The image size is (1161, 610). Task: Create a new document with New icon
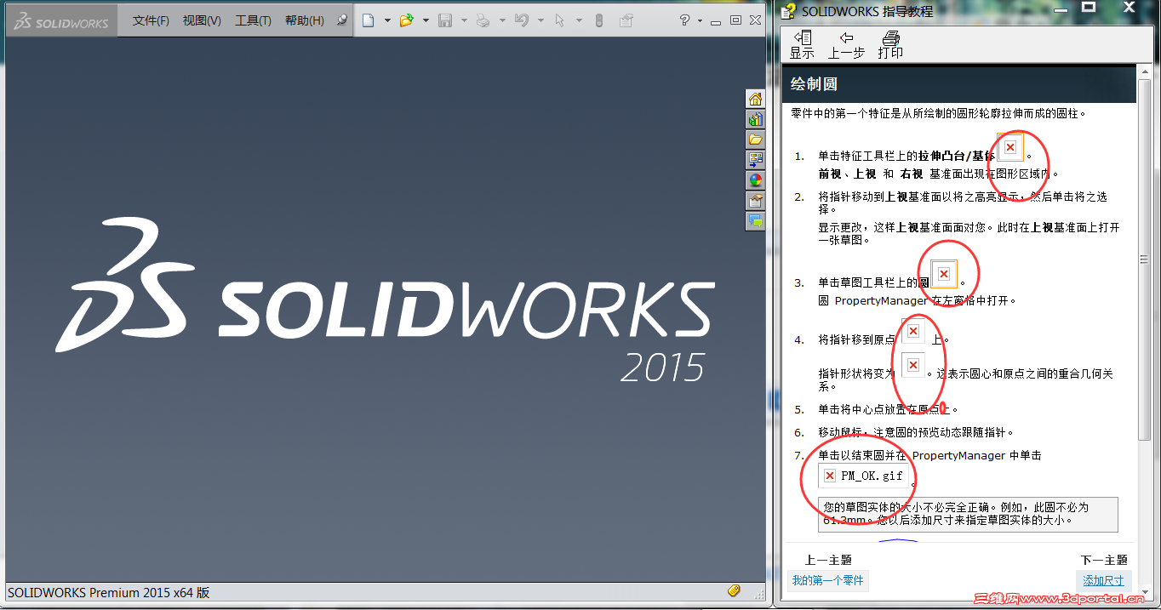(x=369, y=20)
